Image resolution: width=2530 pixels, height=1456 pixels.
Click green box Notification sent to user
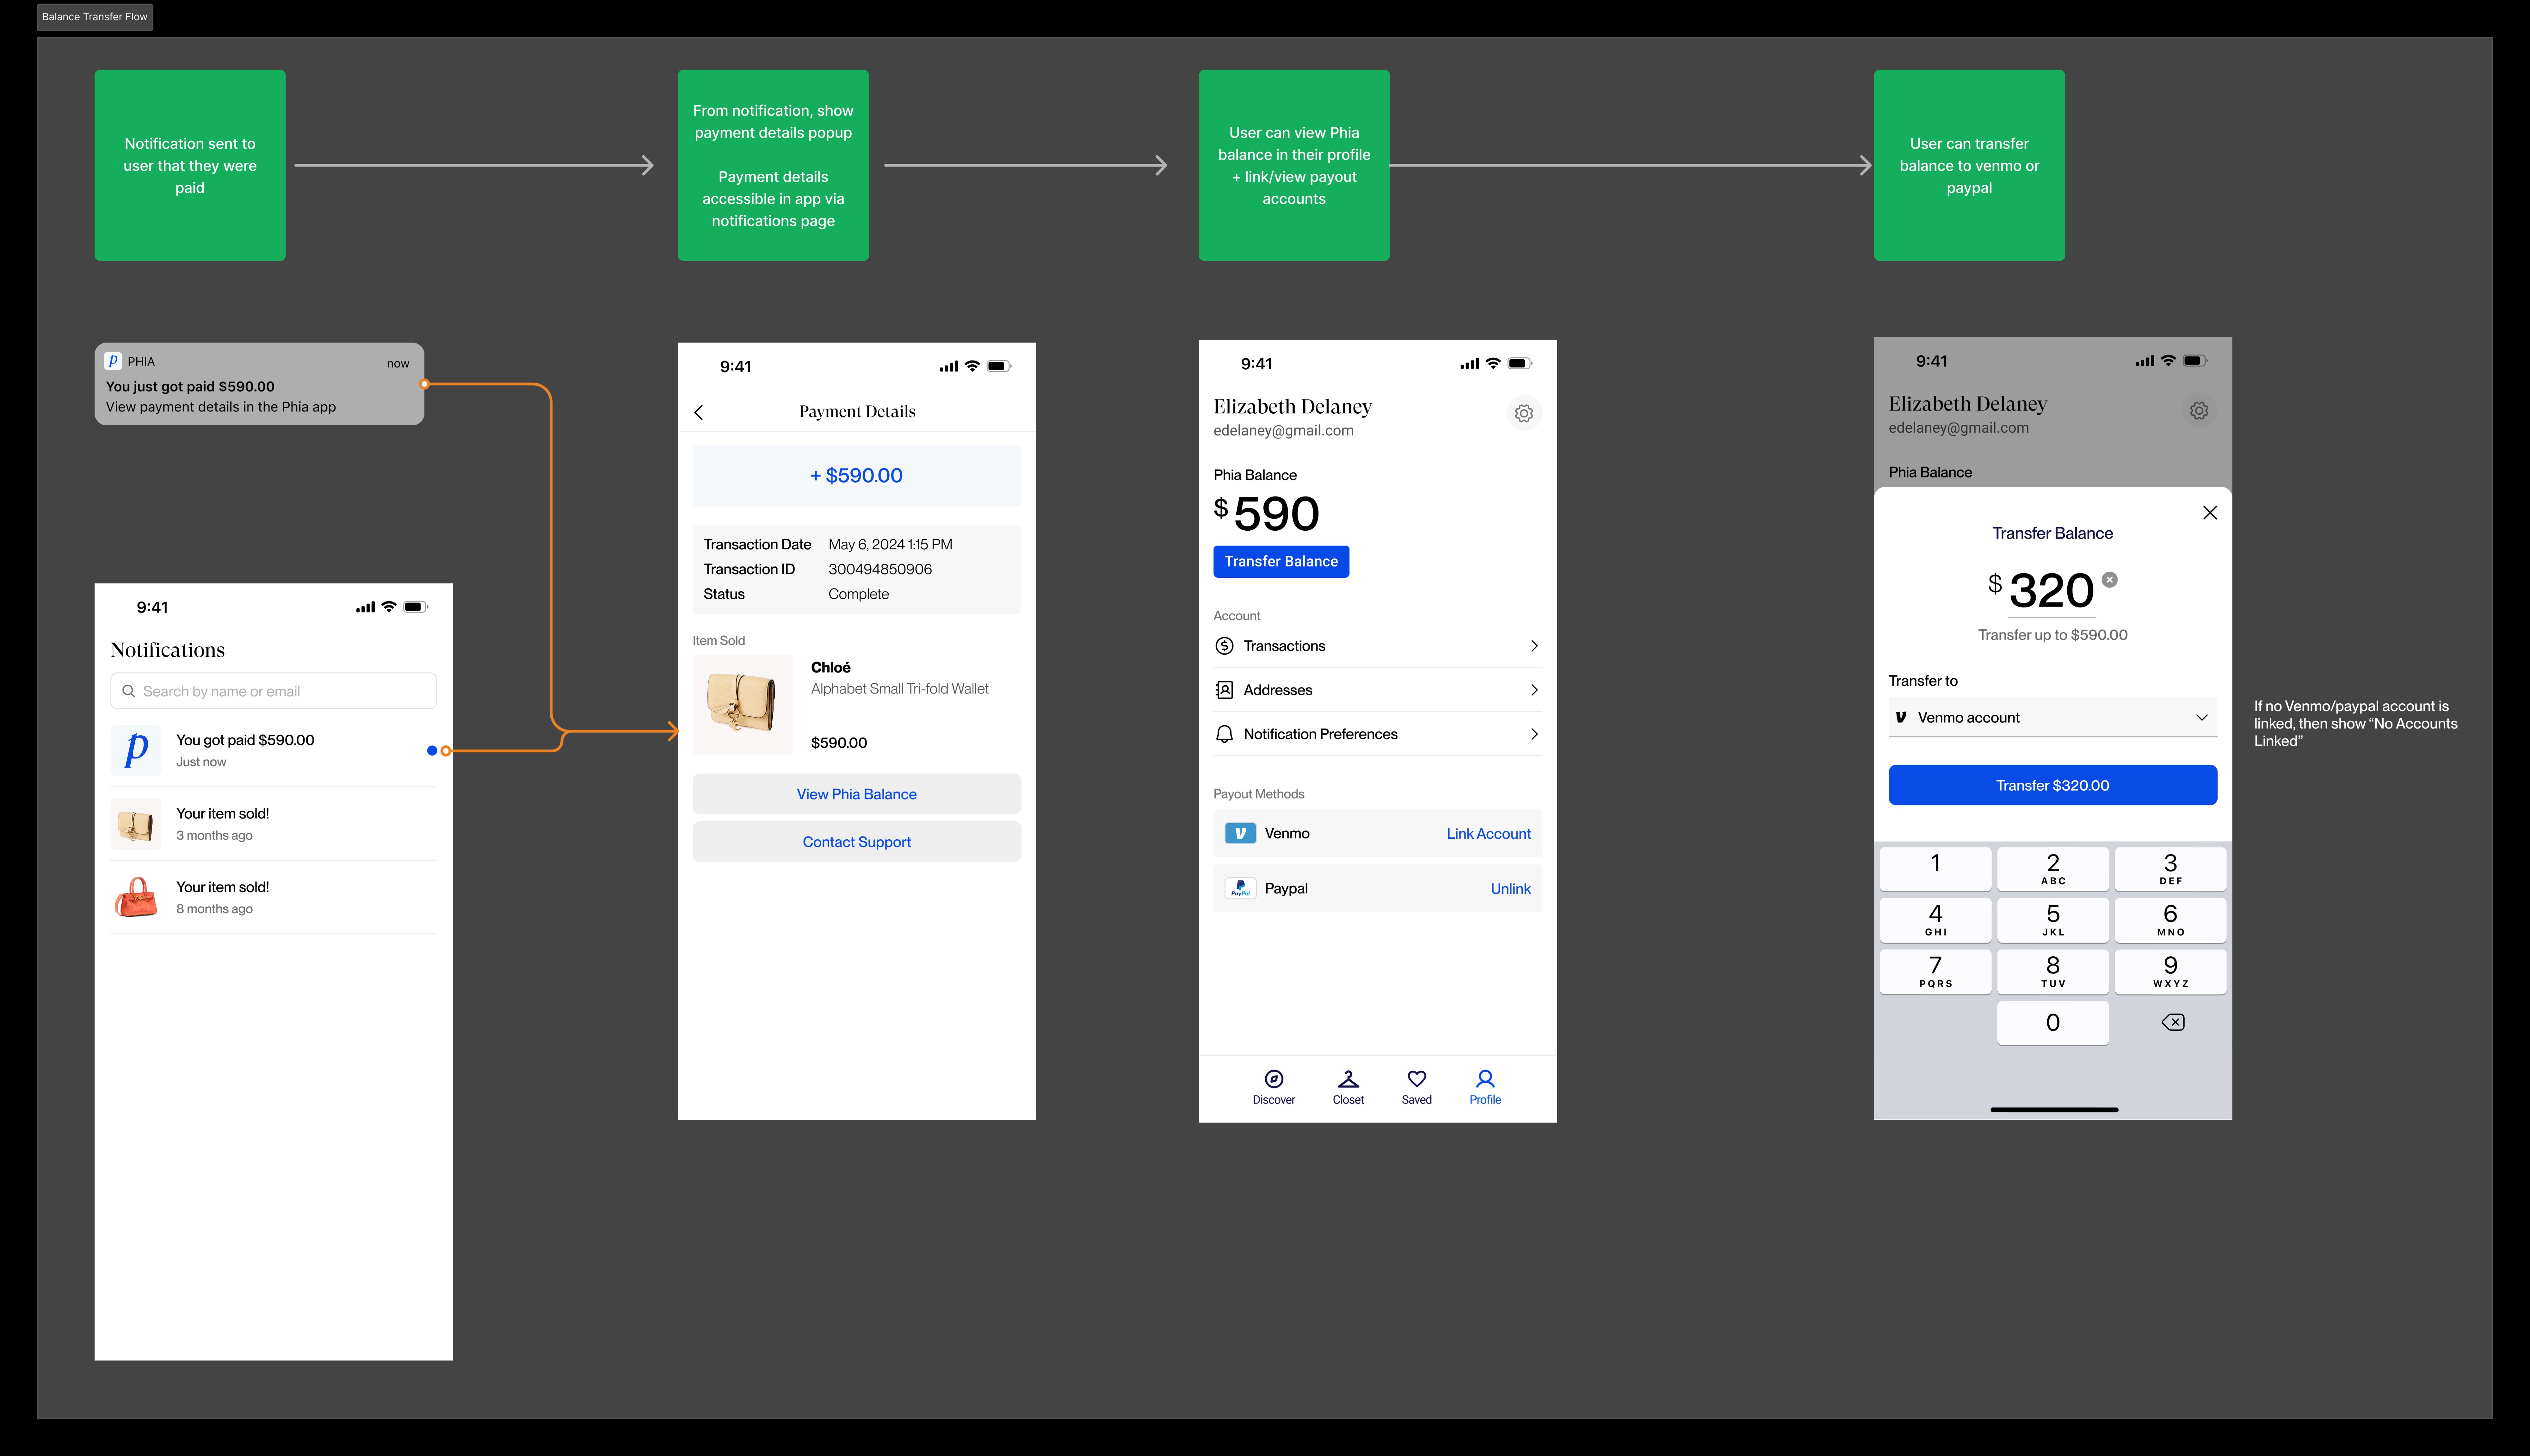click(x=190, y=165)
